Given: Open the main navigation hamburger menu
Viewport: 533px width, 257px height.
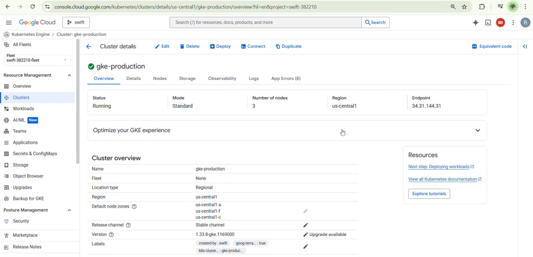Looking at the screenshot, I should pos(9,22).
